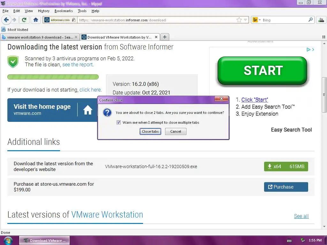Click inside the URL address field
The height and width of the screenshot is (245, 327).
click(x=156, y=20)
